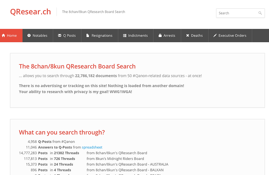Click the '896 Posts' count
The height and width of the screenshot is (175, 269).
[39, 170]
